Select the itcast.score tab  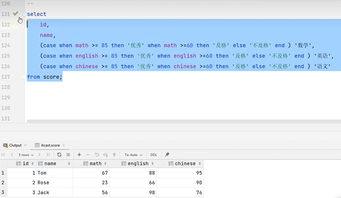click(x=50, y=145)
